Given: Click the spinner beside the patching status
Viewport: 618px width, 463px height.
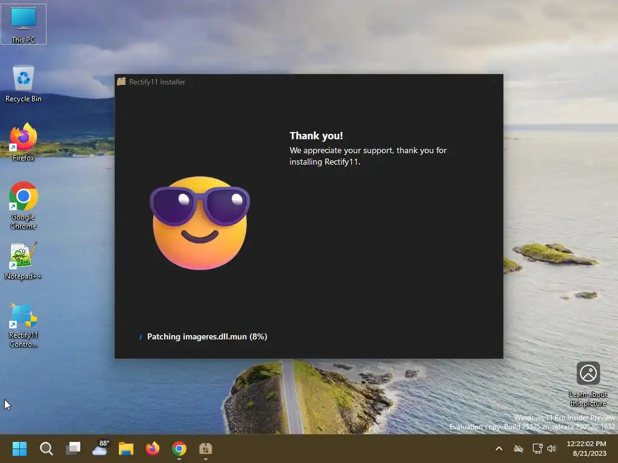Looking at the screenshot, I should pyautogui.click(x=140, y=337).
